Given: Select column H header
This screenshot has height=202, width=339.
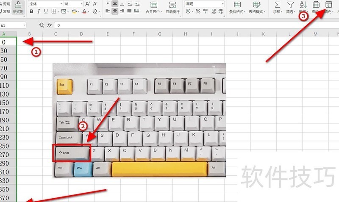Looking at the screenshot, I should (x=186, y=34).
